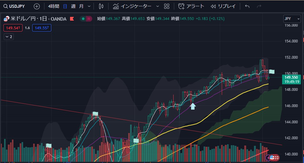
Task: Open the candlestick chart type selector
Action: (x=101, y=6)
